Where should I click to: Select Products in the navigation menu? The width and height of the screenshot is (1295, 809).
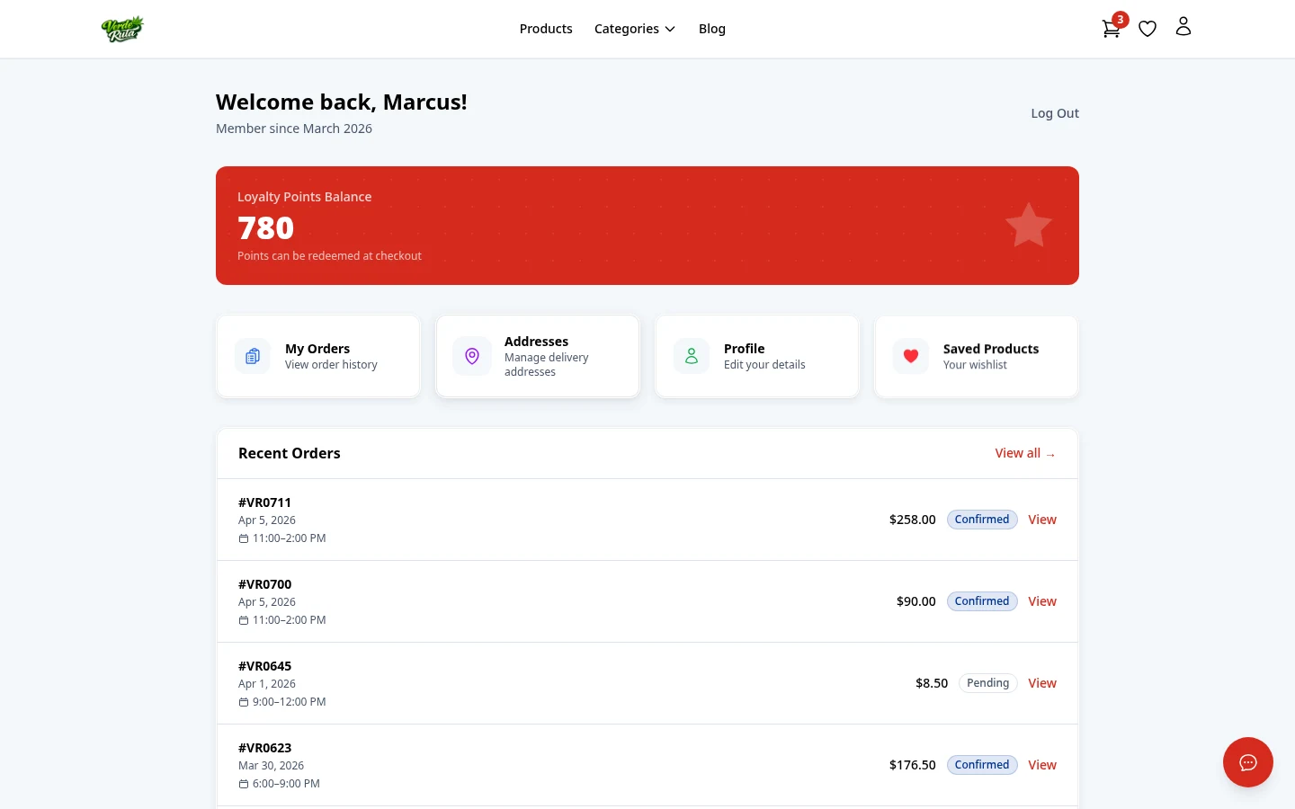[x=546, y=28]
